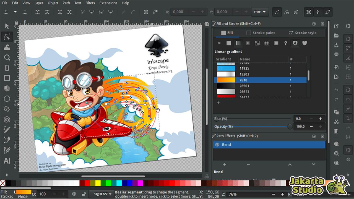Switch to the Stroke paint tab
The width and height of the screenshot is (354, 199).
click(261, 33)
